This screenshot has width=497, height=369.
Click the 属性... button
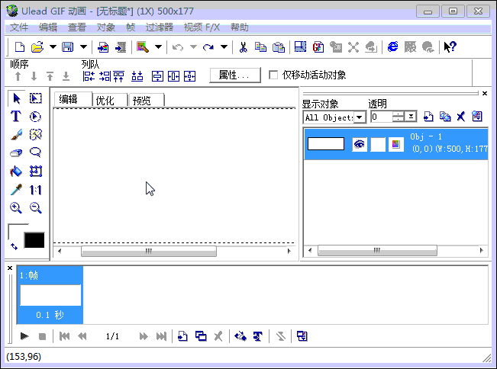point(234,75)
